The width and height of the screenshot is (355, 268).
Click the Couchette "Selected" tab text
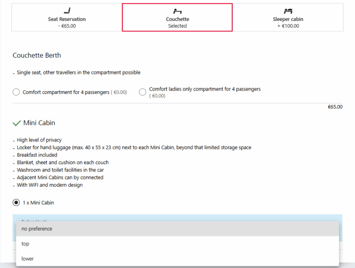(177, 26)
